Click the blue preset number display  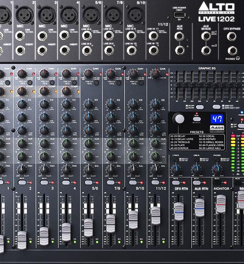pyautogui.click(x=217, y=119)
